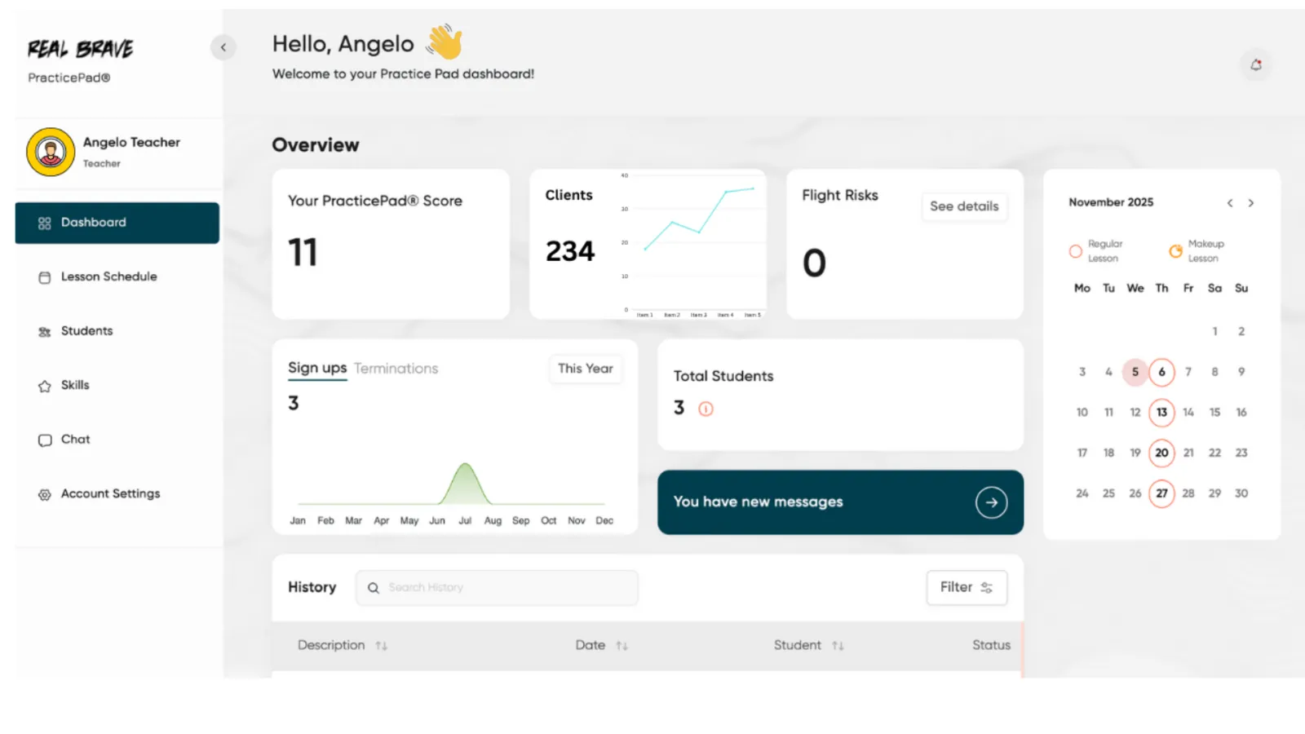
Task: Open the This Year period dropdown
Action: [x=586, y=369]
